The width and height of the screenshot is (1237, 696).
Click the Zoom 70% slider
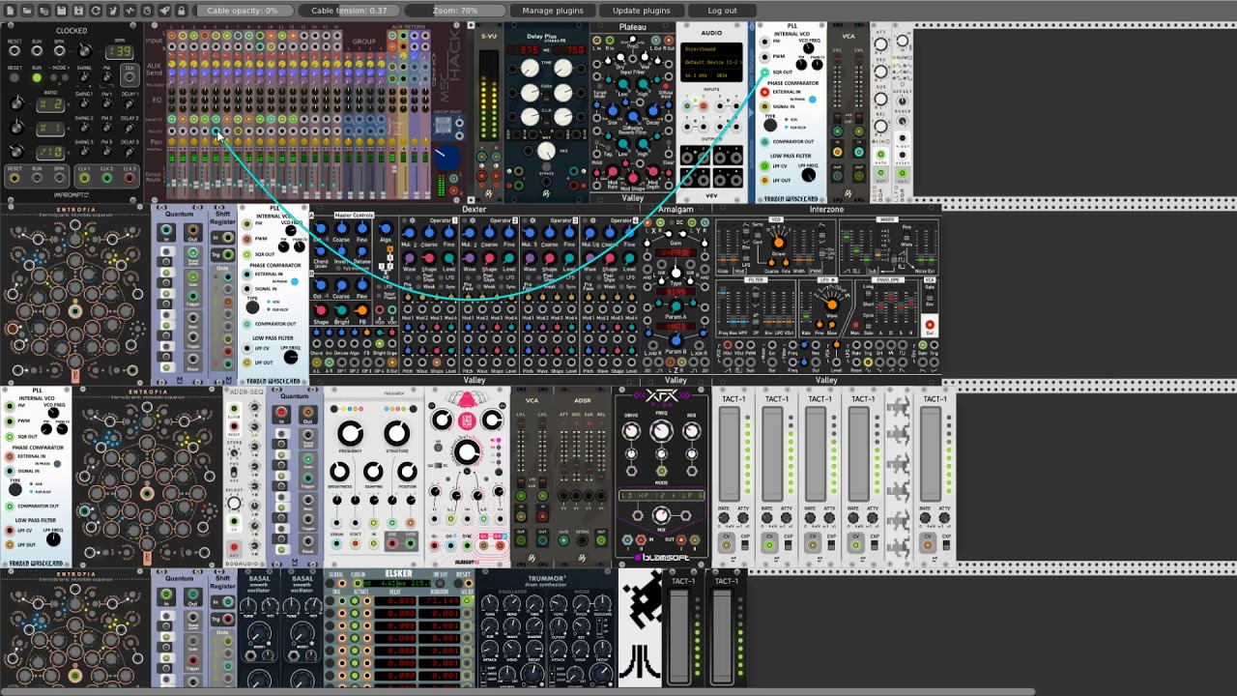455,11
